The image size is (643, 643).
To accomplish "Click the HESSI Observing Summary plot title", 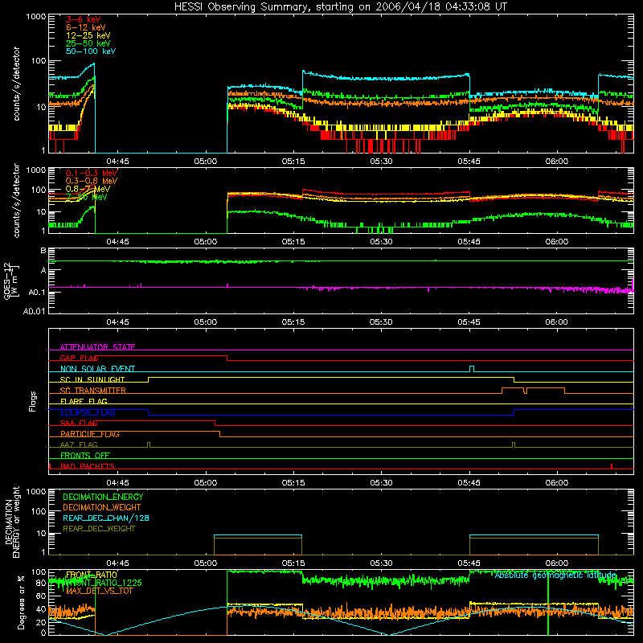I will point(340,7).
